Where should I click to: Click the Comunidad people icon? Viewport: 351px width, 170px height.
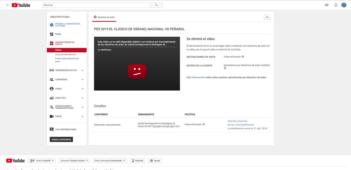(x=52, y=79)
